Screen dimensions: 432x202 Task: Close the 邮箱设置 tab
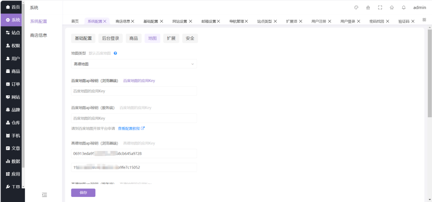[218, 21]
